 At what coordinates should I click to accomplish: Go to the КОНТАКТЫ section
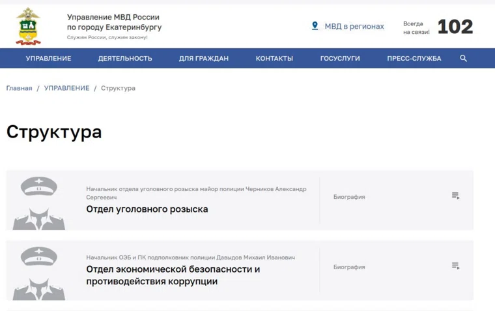274,59
